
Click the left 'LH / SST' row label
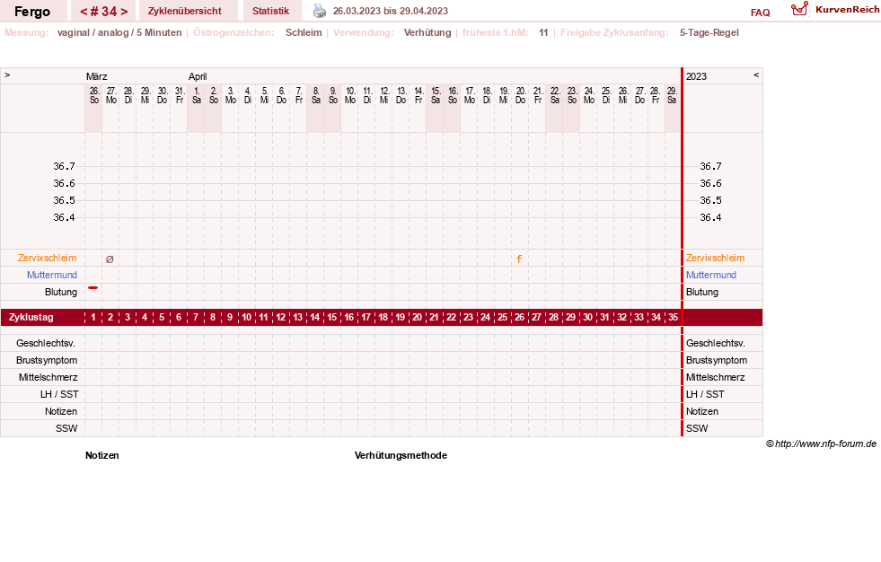point(59,394)
